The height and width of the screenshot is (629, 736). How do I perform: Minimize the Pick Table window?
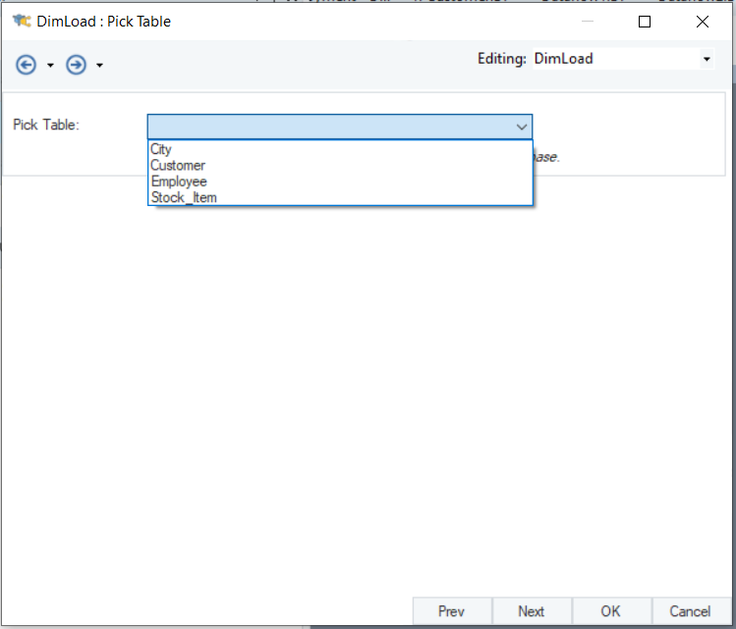[x=587, y=21]
